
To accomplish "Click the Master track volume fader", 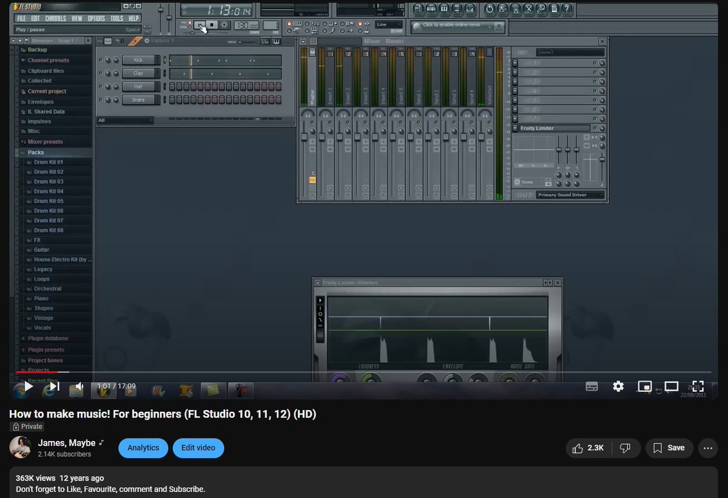I will point(304,136).
